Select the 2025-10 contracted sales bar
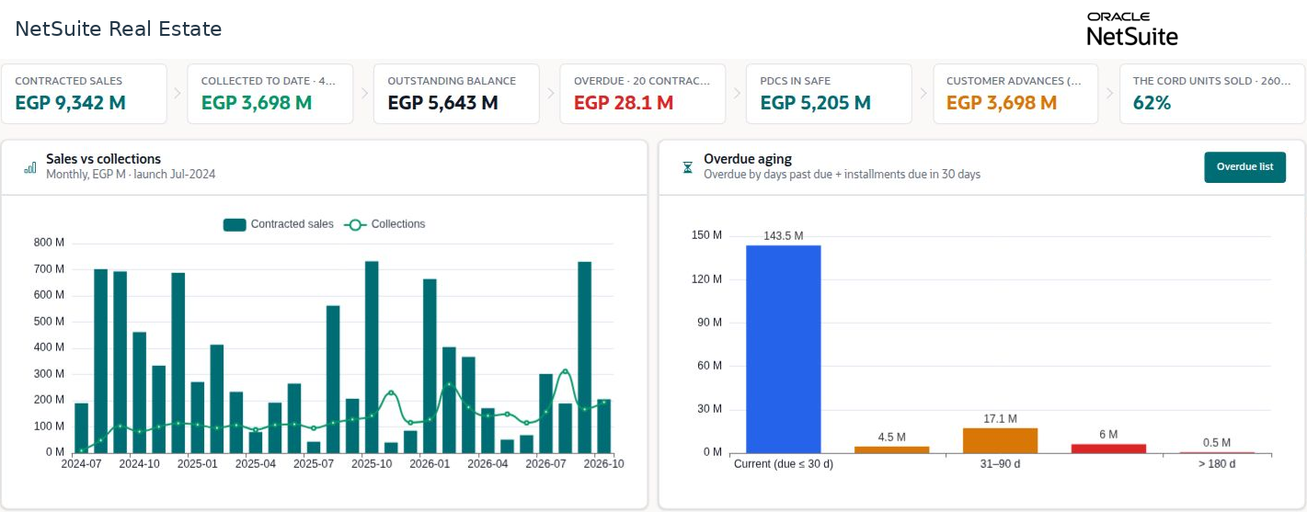1307x512 pixels. 372,357
